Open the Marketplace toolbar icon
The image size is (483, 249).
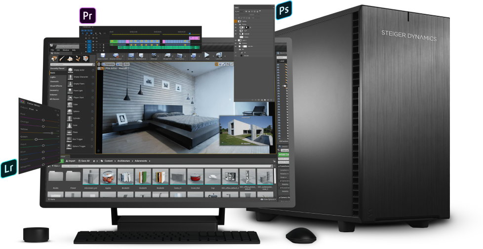pos(141,56)
